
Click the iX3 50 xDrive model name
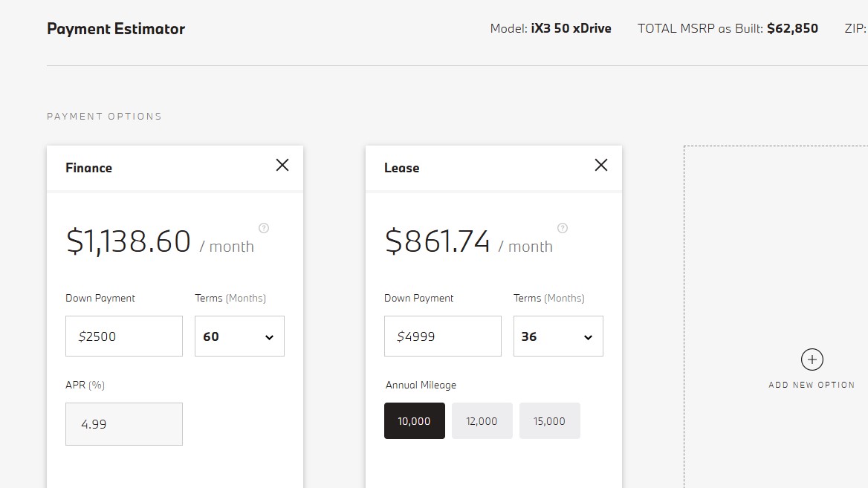(x=571, y=29)
